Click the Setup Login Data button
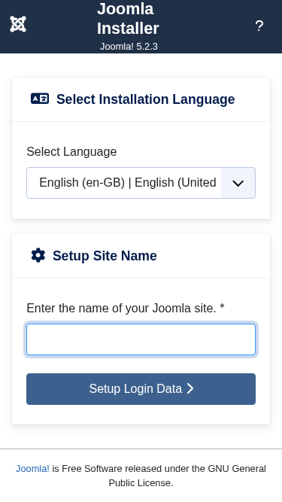The image size is (282, 502). tap(141, 389)
